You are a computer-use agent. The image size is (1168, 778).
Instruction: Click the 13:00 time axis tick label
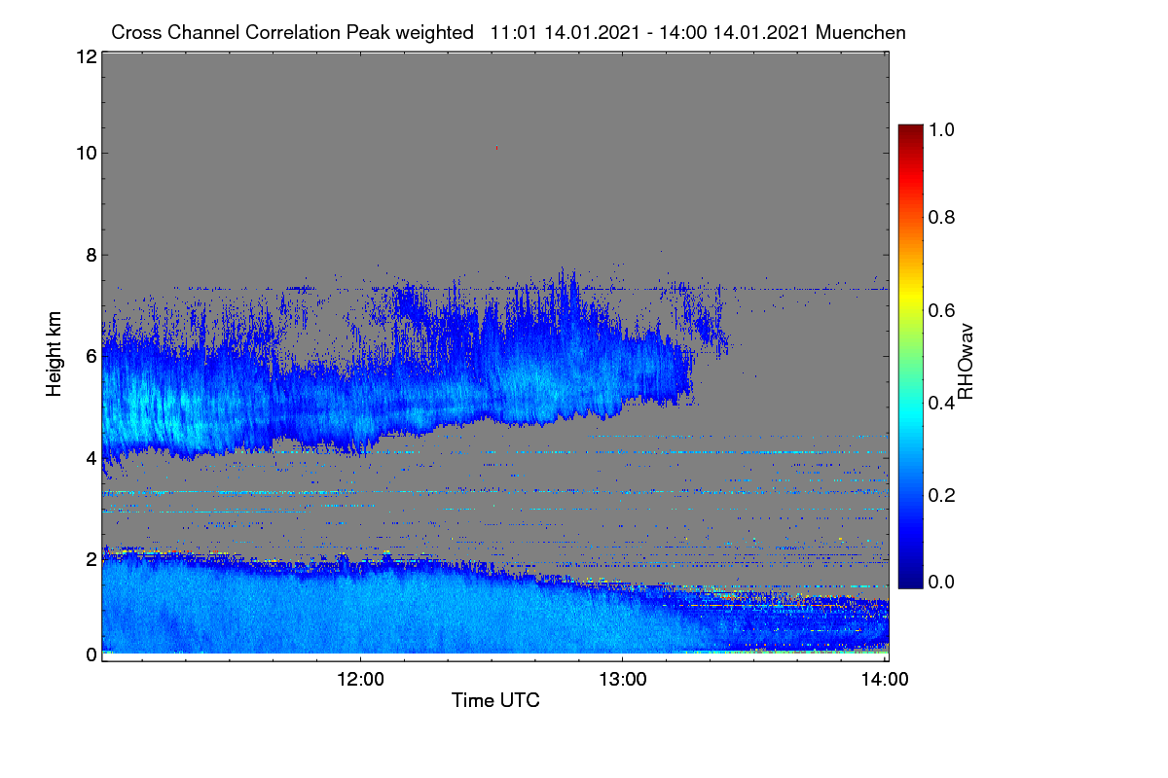(x=623, y=679)
